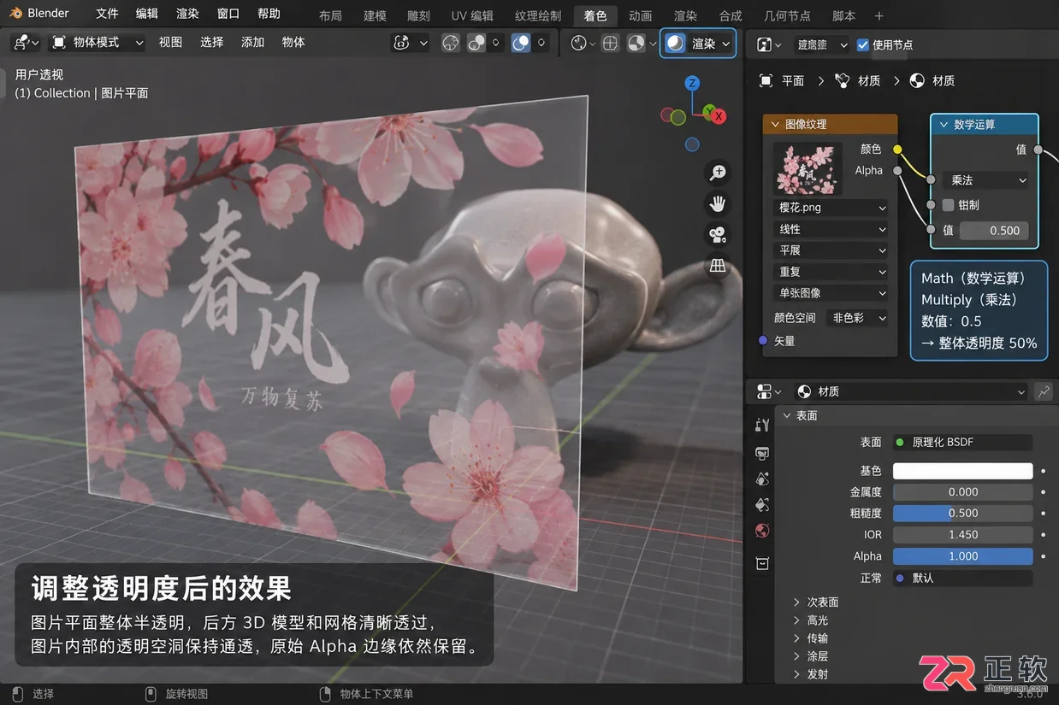Open the 文件 menu
Image resolution: width=1059 pixels, height=705 pixels.
[107, 14]
